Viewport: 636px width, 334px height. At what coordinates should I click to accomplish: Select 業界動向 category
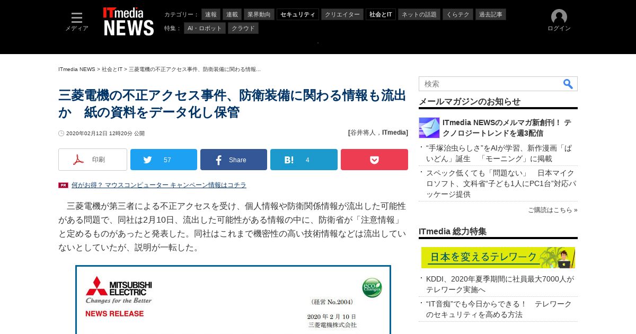[259, 14]
